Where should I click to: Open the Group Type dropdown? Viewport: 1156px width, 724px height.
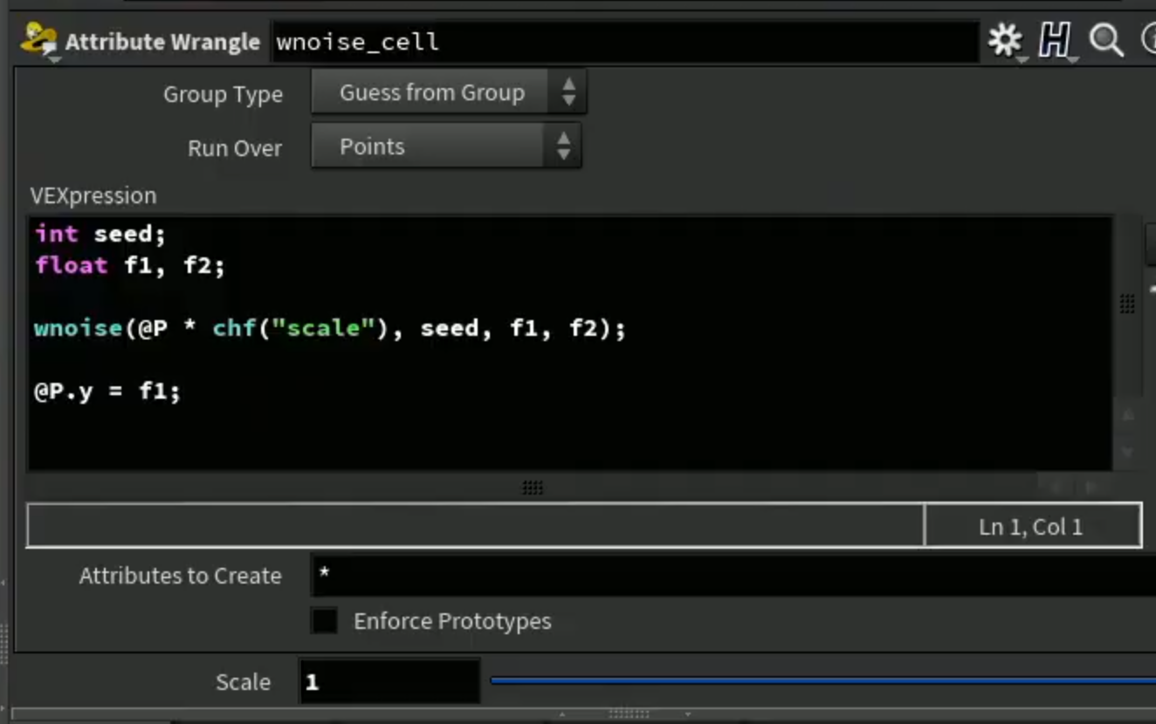(449, 92)
